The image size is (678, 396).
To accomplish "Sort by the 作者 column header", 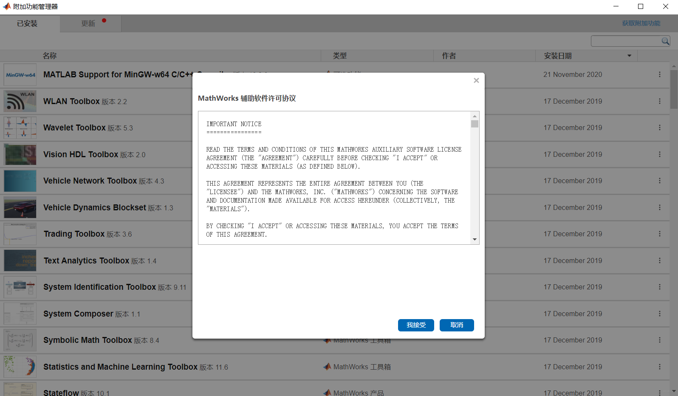I will coord(449,56).
